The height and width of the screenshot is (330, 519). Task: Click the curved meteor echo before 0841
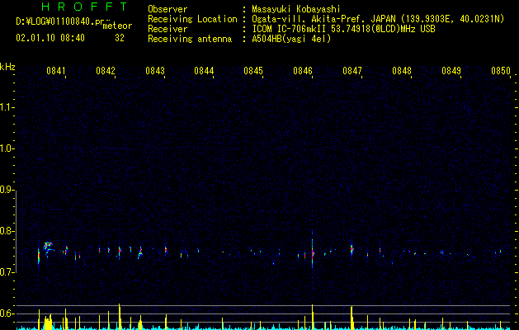click(48, 248)
